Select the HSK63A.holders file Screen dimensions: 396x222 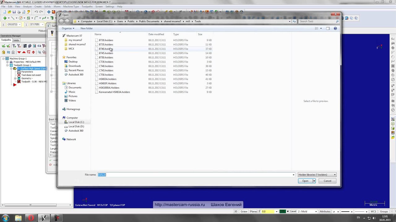point(107,79)
